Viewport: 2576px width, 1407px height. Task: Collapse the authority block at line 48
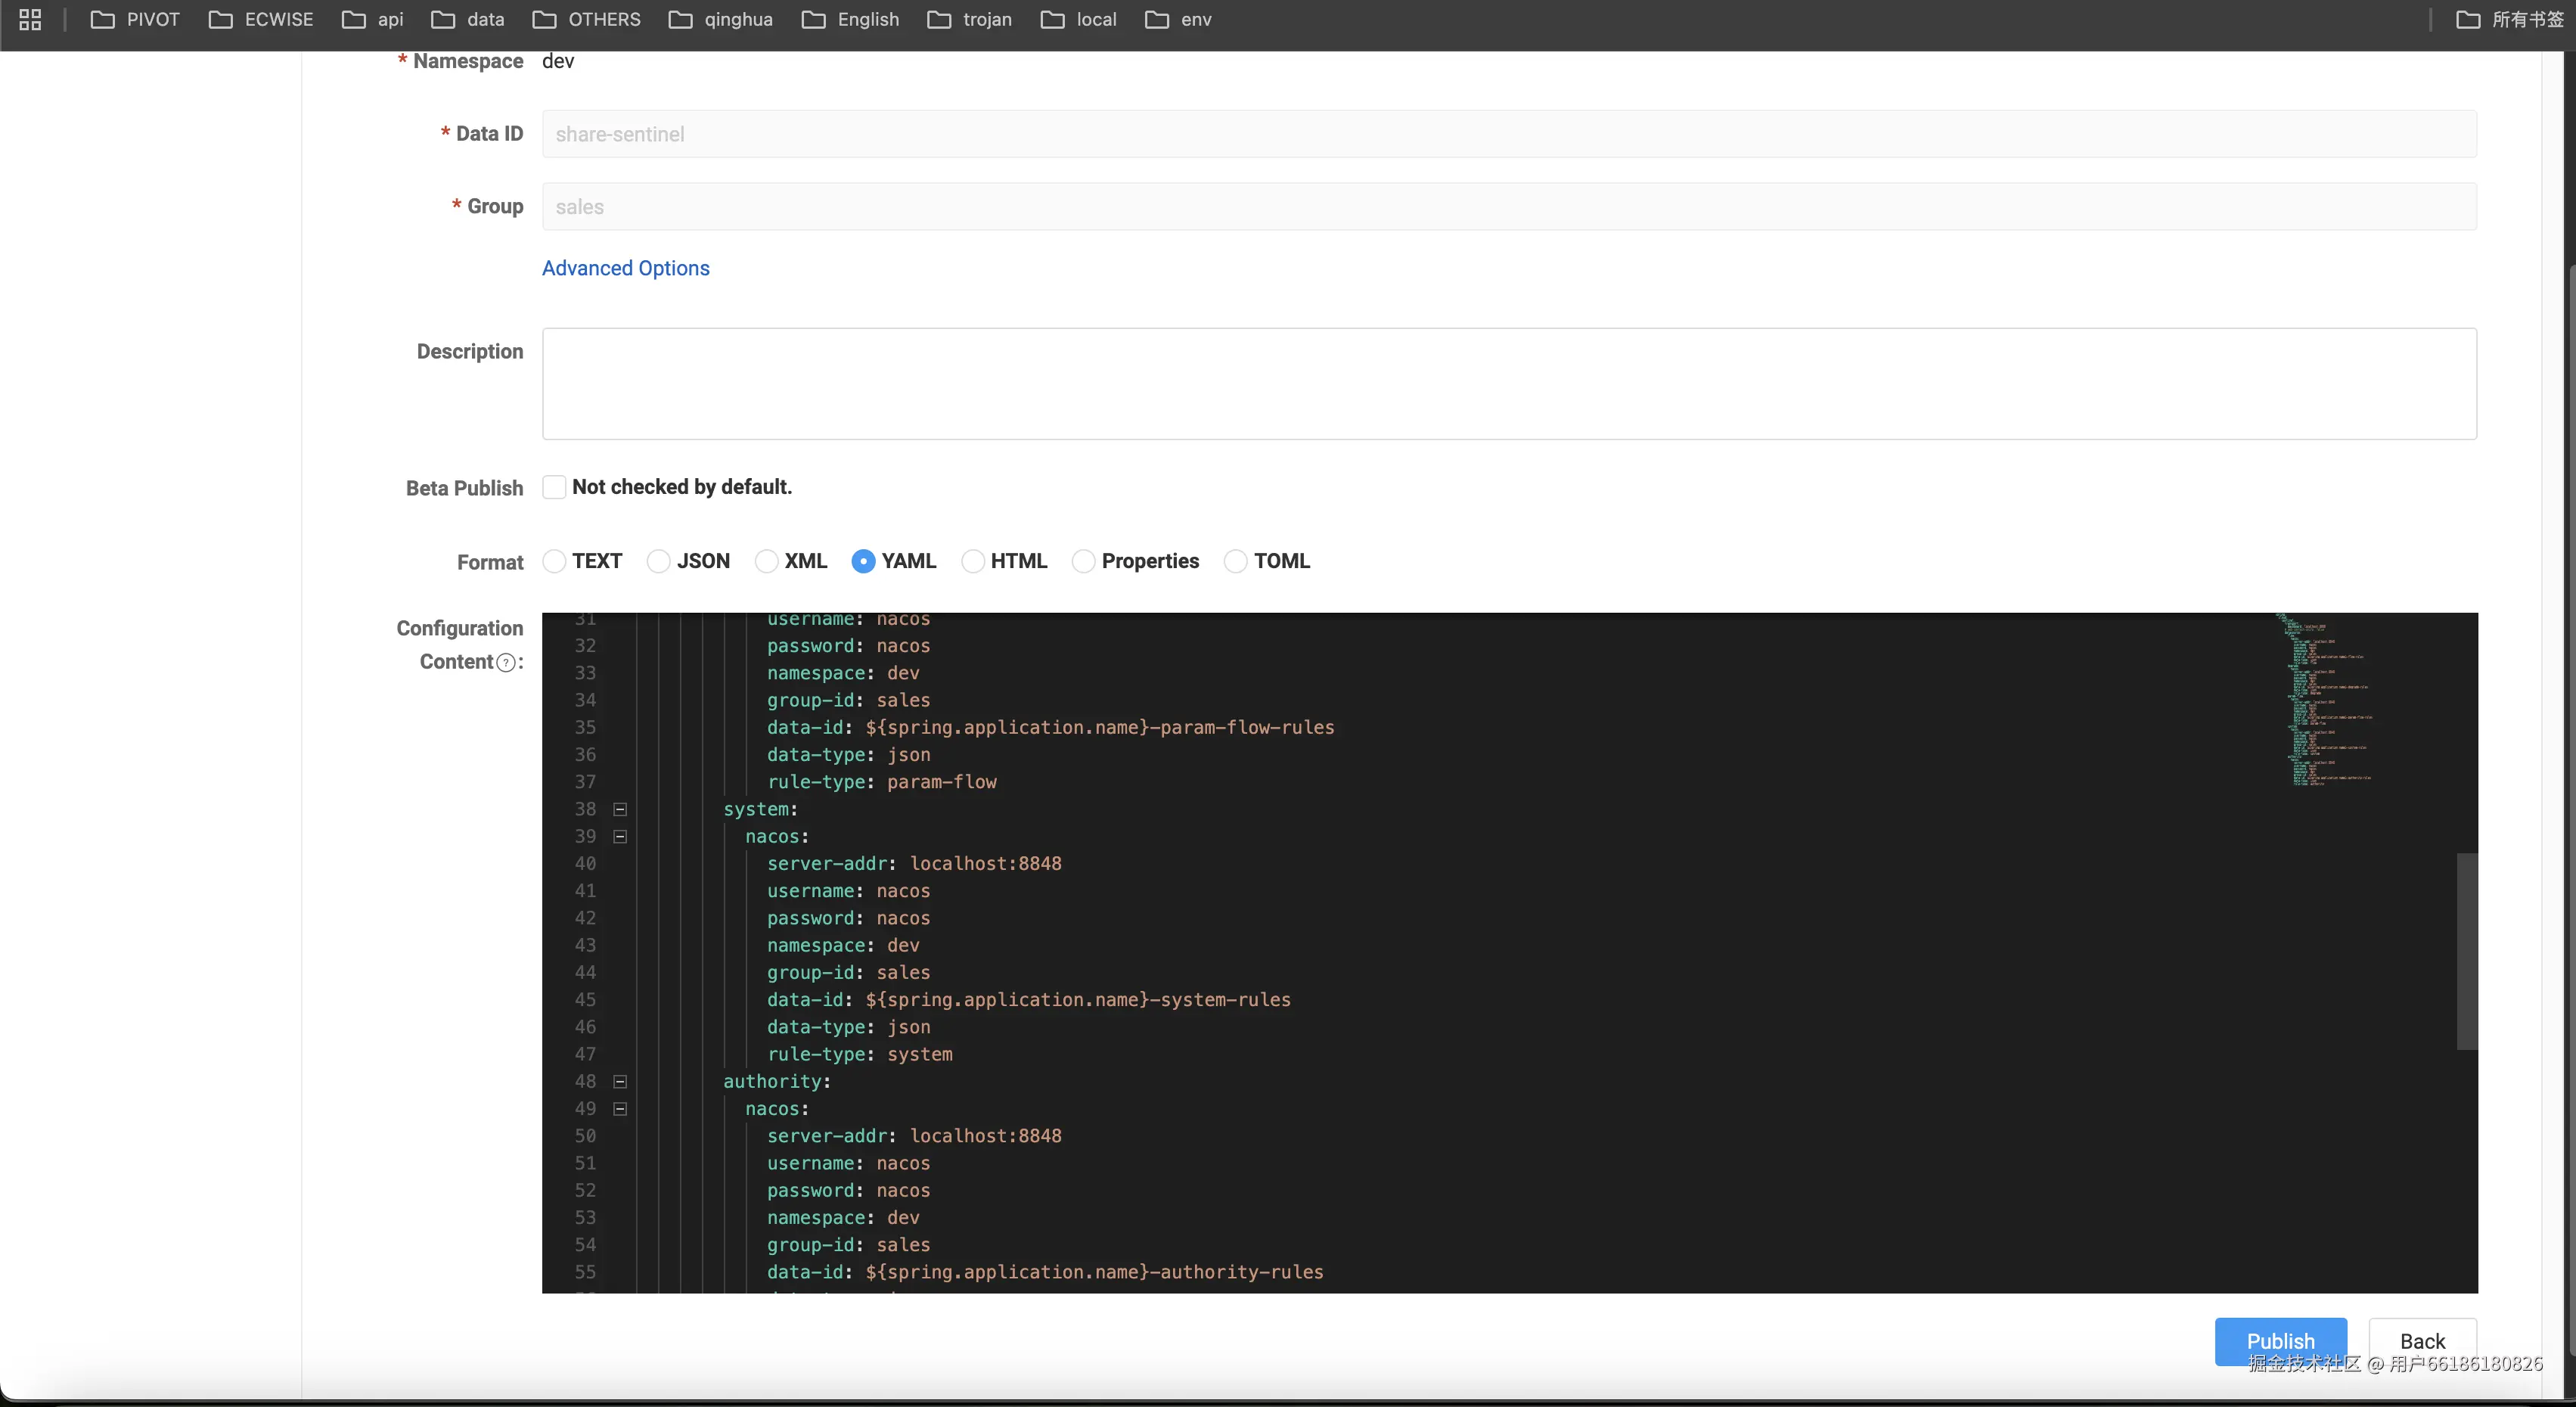point(620,1082)
